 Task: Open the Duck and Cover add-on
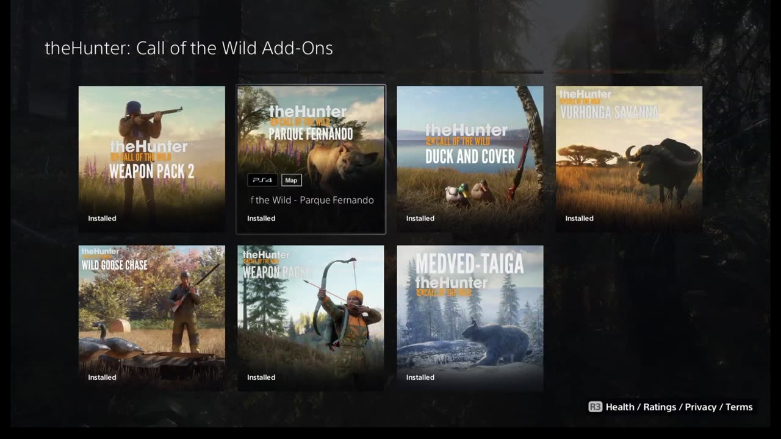click(x=470, y=159)
